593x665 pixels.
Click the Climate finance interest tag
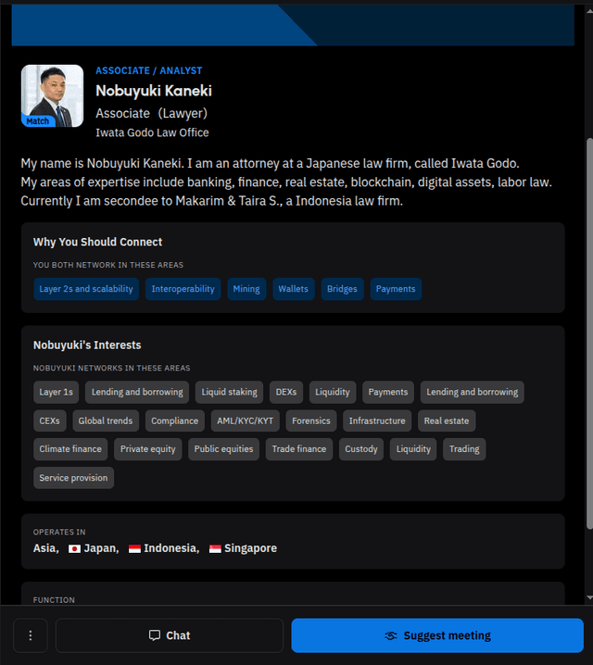tap(70, 449)
